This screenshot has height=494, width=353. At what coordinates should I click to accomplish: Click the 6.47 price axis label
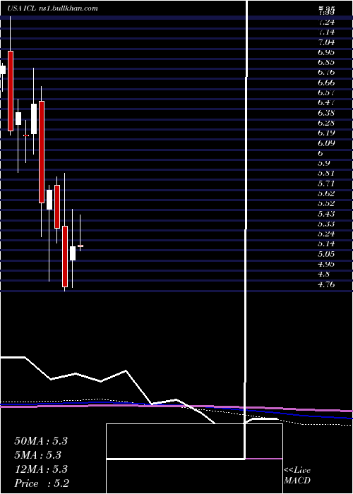326,103
